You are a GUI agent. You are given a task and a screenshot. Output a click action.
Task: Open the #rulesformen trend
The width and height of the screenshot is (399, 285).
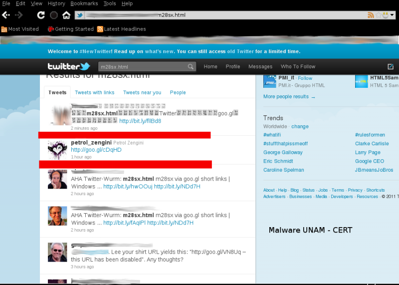point(370,135)
